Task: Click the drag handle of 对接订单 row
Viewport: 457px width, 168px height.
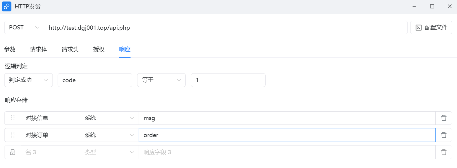Action: click(13, 135)
